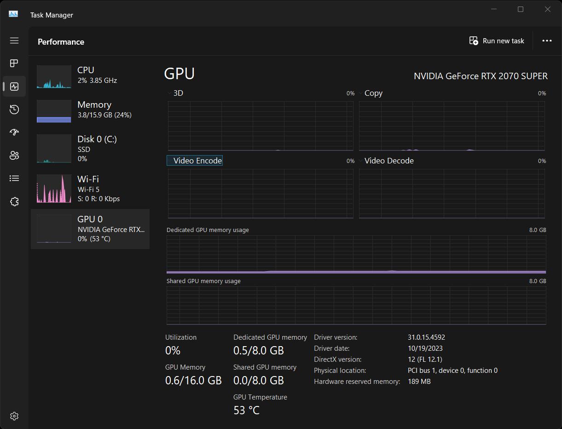562x429 pixels.
Task: Open the App history page icon
Action: click(14, 109)
